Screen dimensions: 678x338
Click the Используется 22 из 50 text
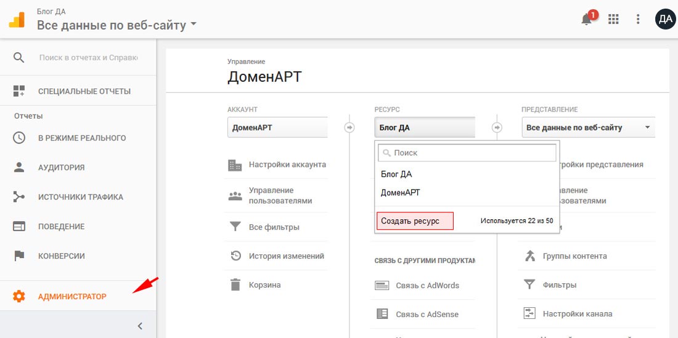point(517,221)
